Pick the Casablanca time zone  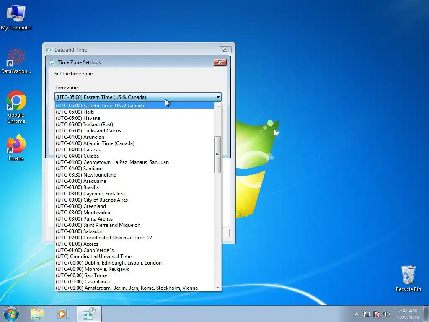point(134,282)
